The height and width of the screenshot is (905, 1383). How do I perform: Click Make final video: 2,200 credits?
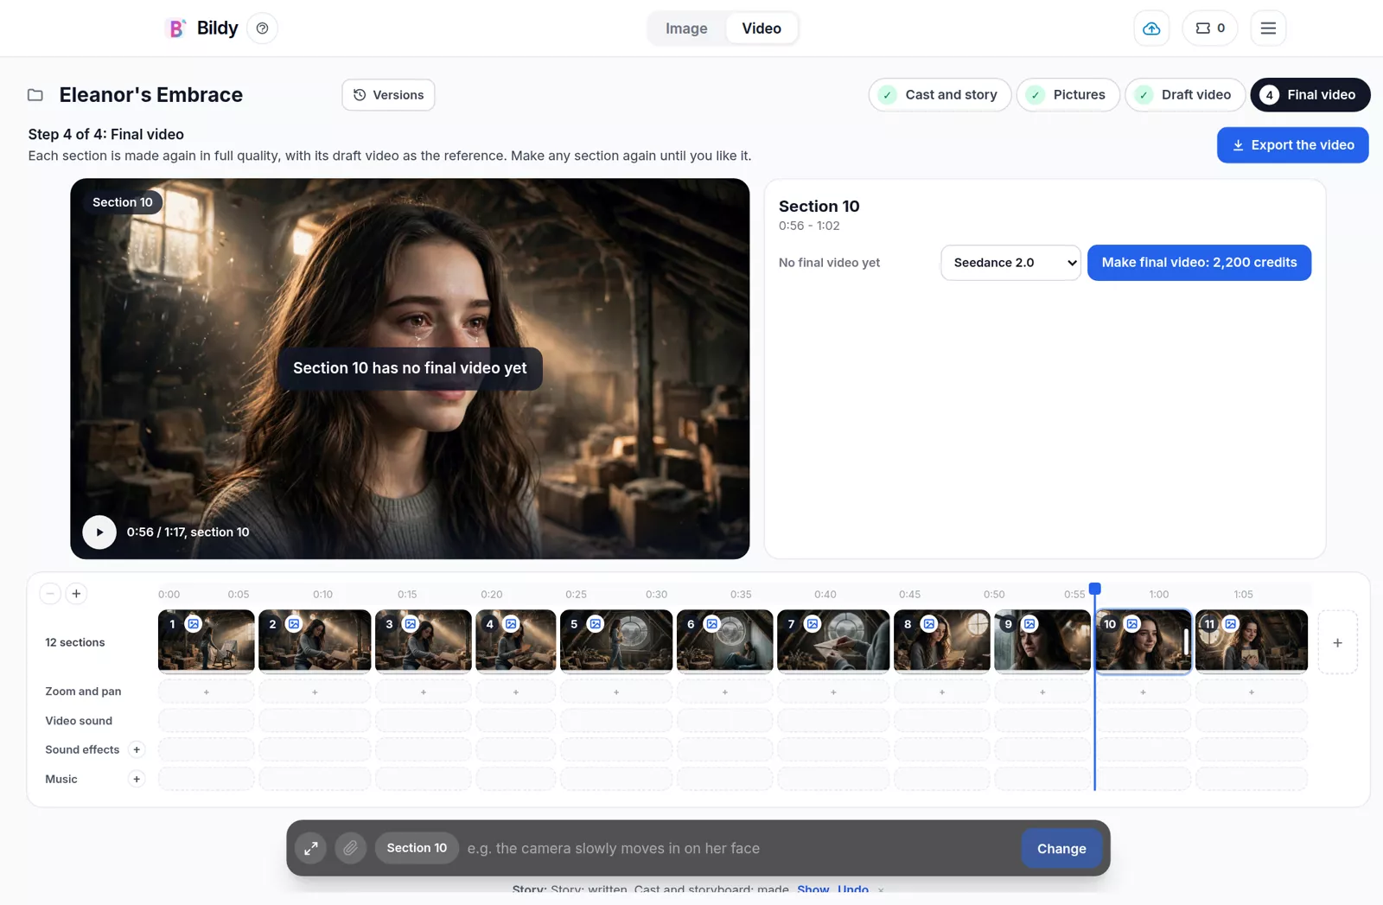point(1199,263)
